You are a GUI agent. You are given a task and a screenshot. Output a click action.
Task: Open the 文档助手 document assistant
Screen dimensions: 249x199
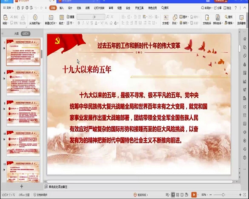click(207, 19)
